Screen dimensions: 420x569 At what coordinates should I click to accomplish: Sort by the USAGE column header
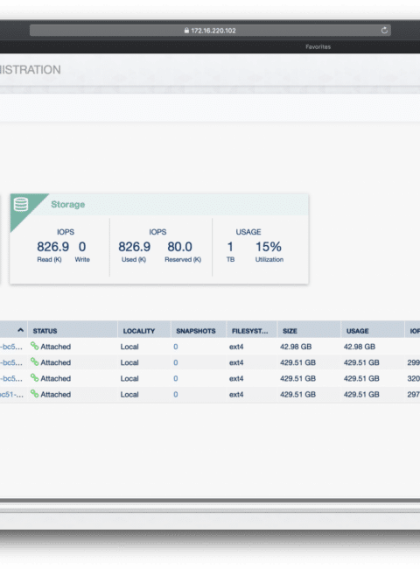click(357, 331)
